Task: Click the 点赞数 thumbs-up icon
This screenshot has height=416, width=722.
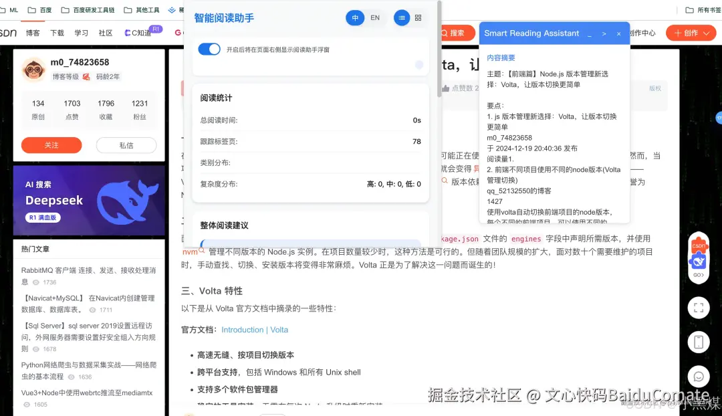Action: click(445, 88)
